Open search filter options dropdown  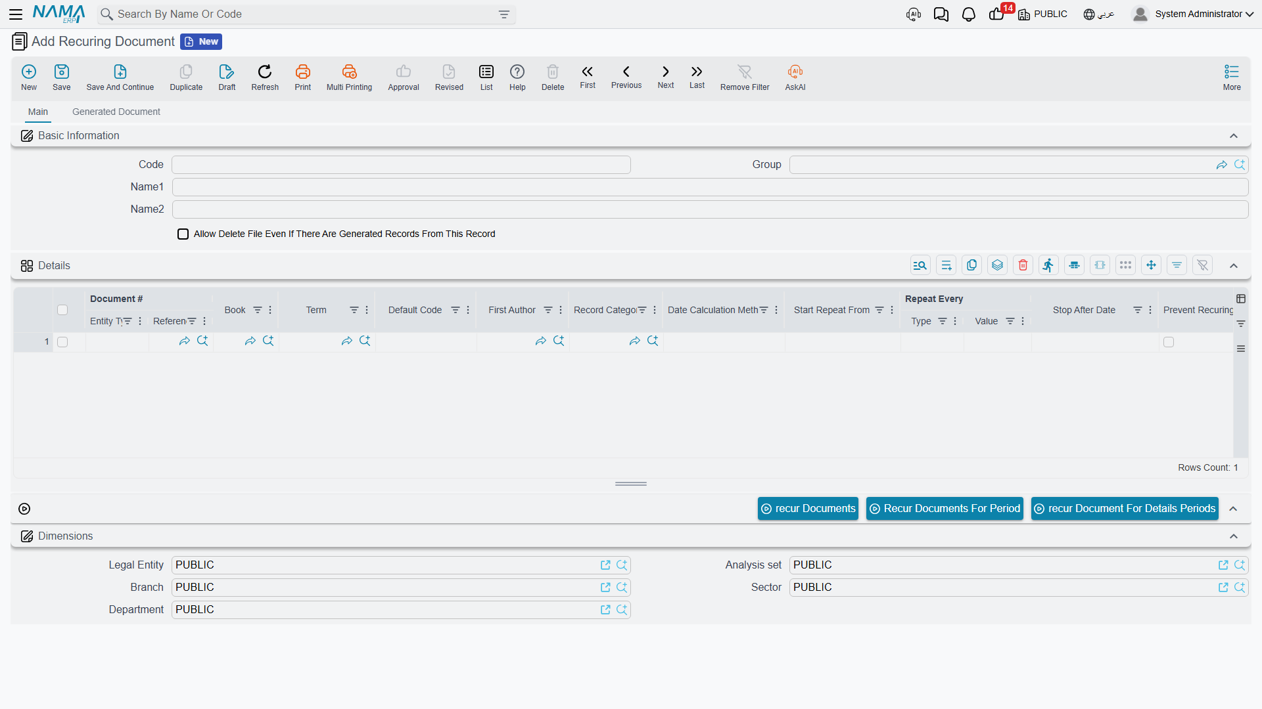point(504,14)
